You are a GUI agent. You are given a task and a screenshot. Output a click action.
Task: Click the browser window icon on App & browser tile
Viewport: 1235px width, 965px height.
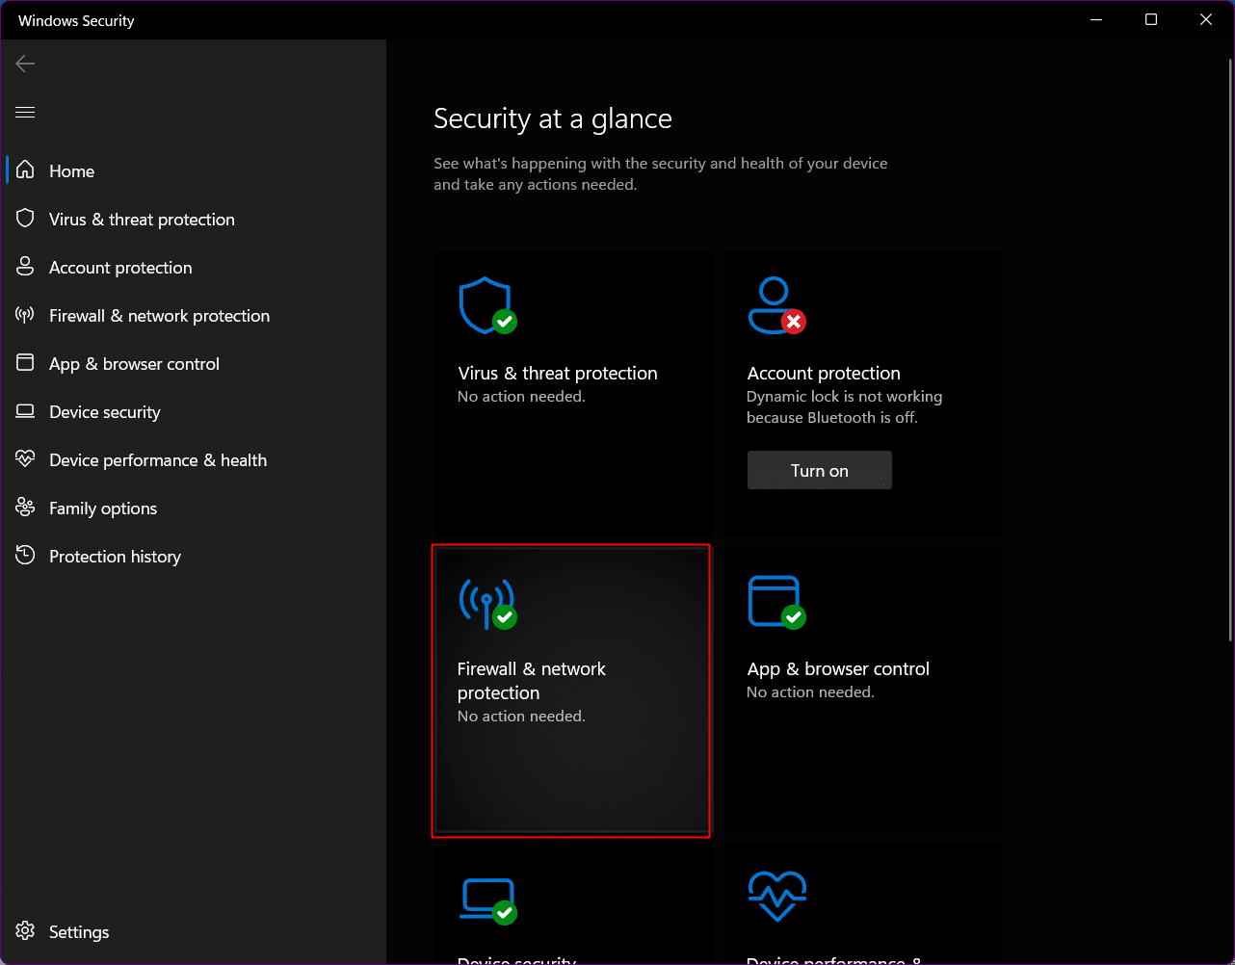pyautogui.click(x=775, y=602)
